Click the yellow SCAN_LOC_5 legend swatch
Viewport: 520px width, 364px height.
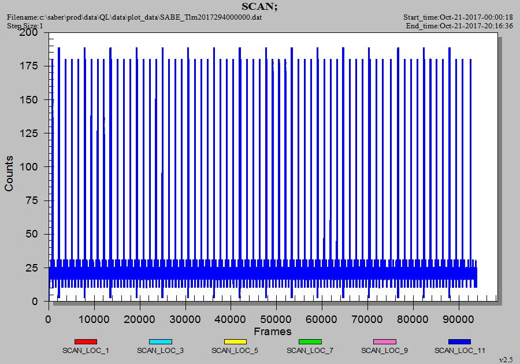(235, 342)
